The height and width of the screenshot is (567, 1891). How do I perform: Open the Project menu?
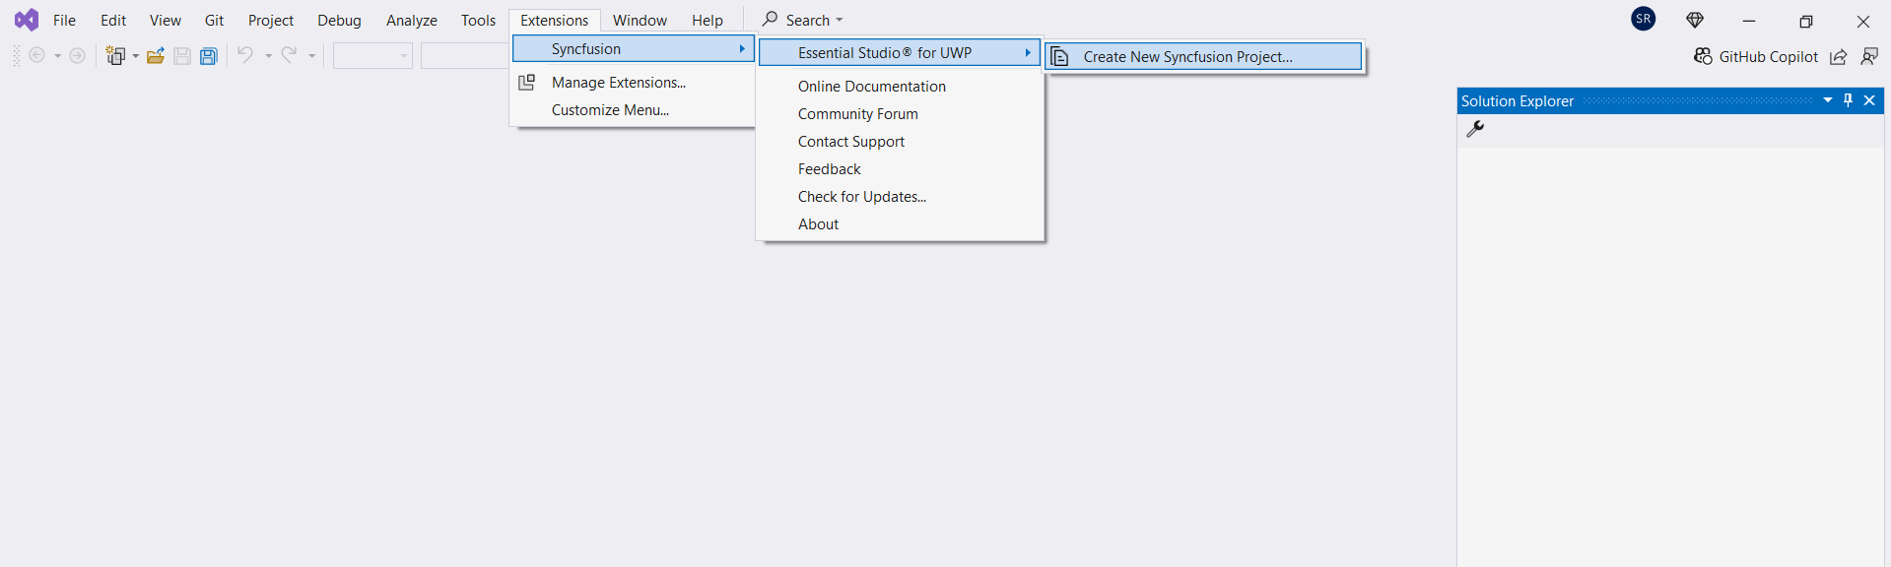[x=271, y=21]
